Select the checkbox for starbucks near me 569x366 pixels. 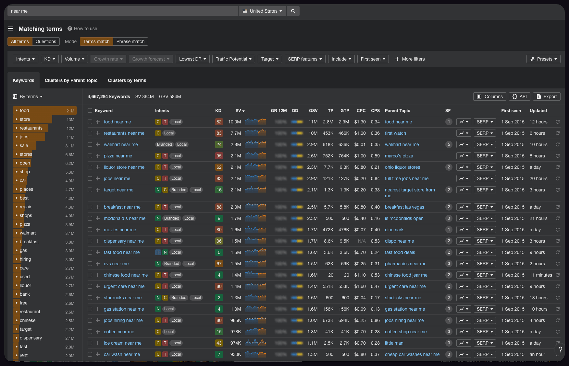click(x=90, y=298)
